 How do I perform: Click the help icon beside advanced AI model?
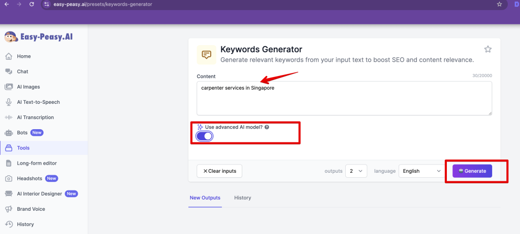pyautogui.click(x=267, y=127)
